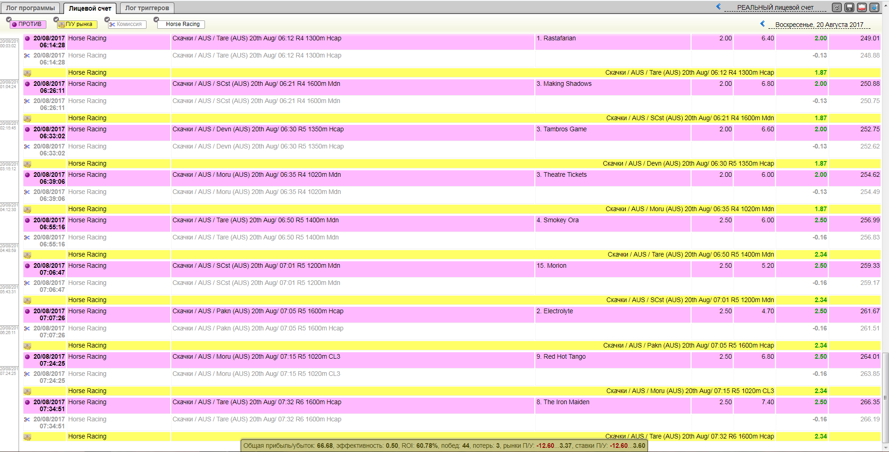Click the selection '2. Electrolyte'

point(555,311)
